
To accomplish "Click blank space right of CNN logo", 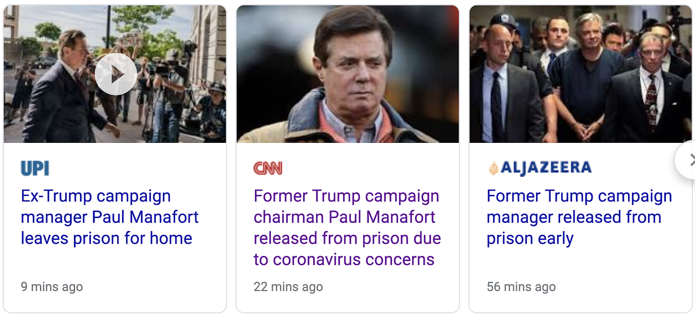I will (x=369, y=168).
